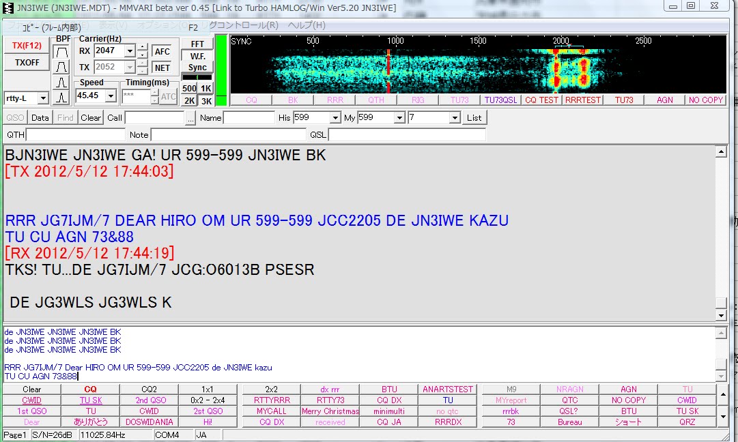Select the third BPF filter shape icon

[x=61, y=83]
